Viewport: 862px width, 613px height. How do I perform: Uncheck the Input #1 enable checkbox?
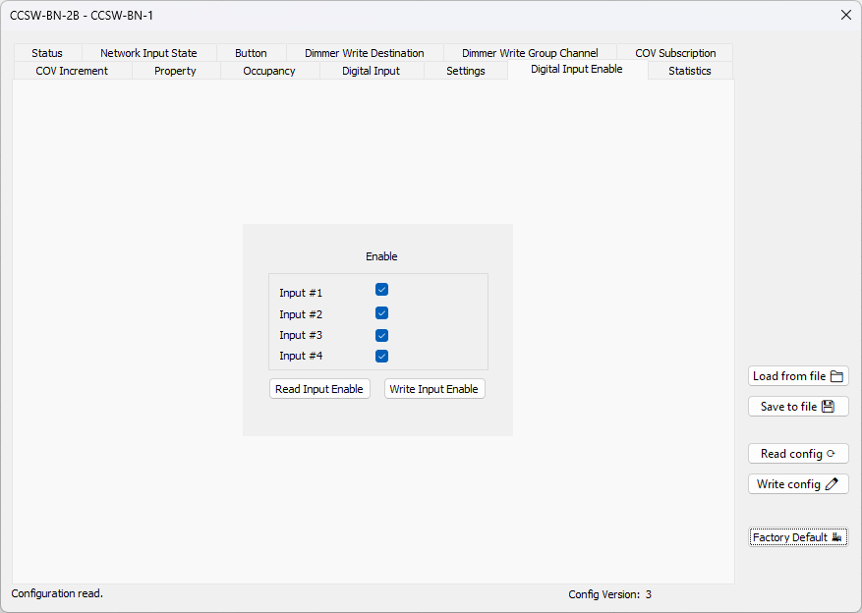click(382, 290)
